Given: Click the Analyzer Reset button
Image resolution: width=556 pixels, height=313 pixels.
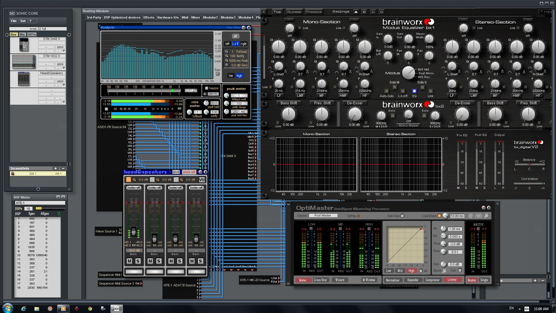Looking at the screenshot, I should click(x=217, y=74).
